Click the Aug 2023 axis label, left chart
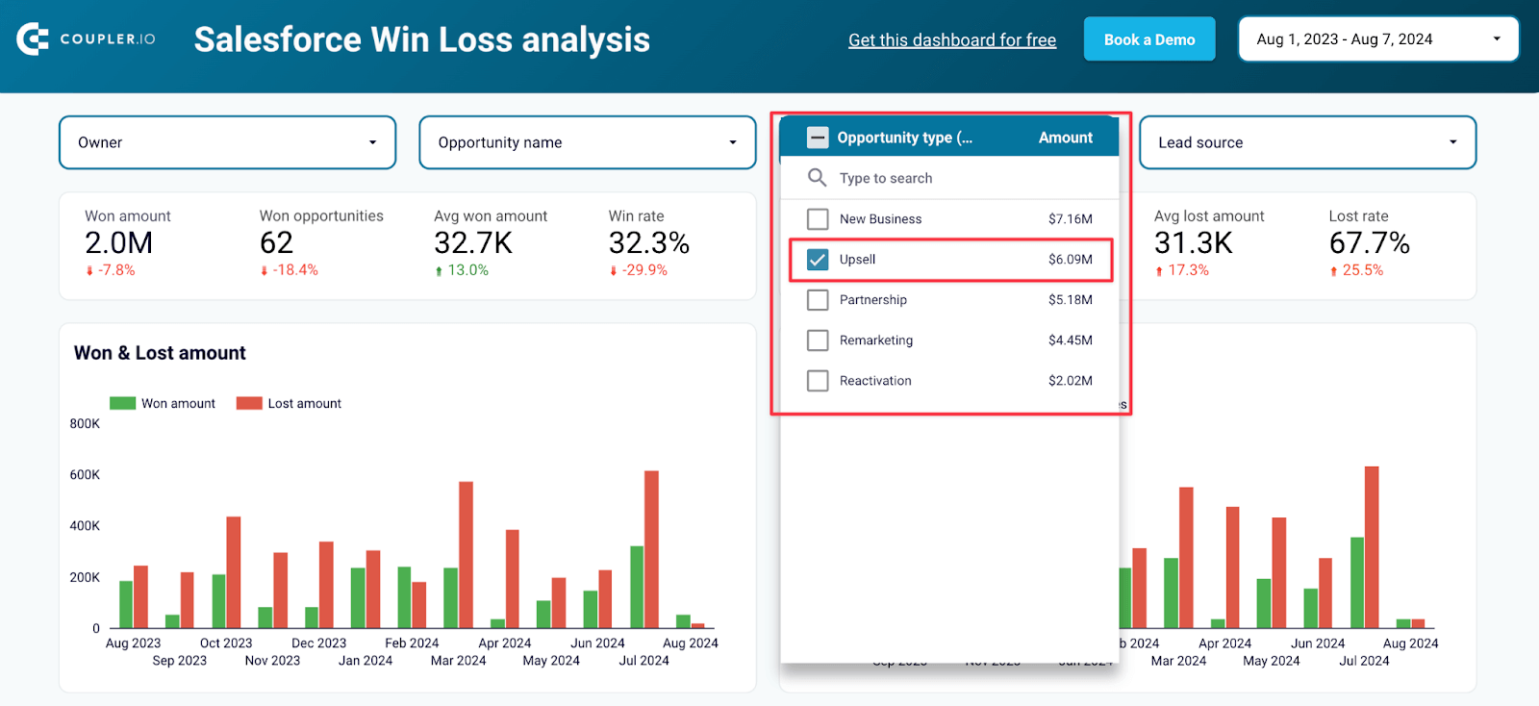 pos(134,643)
